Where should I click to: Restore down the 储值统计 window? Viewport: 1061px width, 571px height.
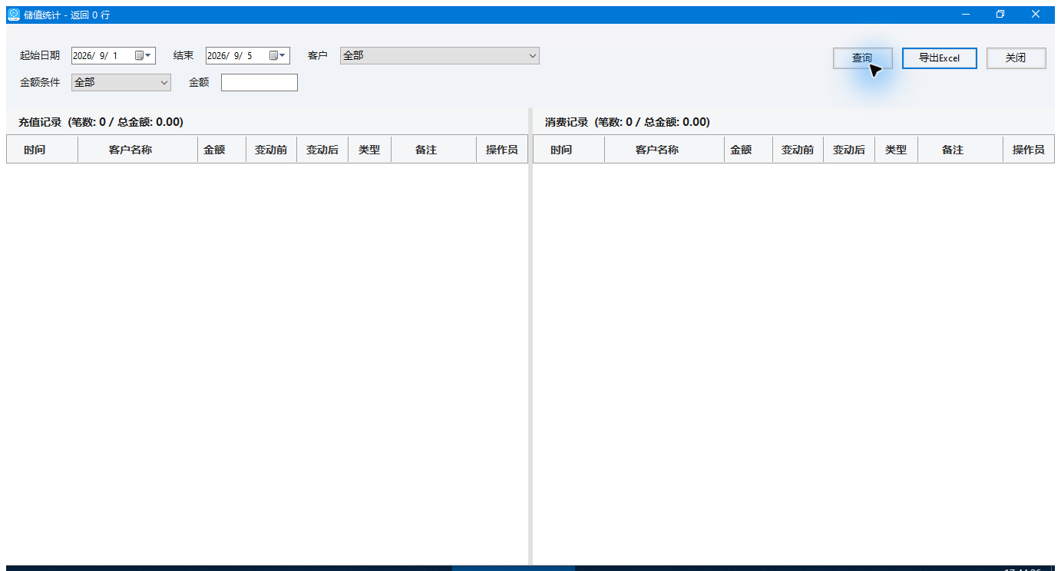pos(1000,15)
